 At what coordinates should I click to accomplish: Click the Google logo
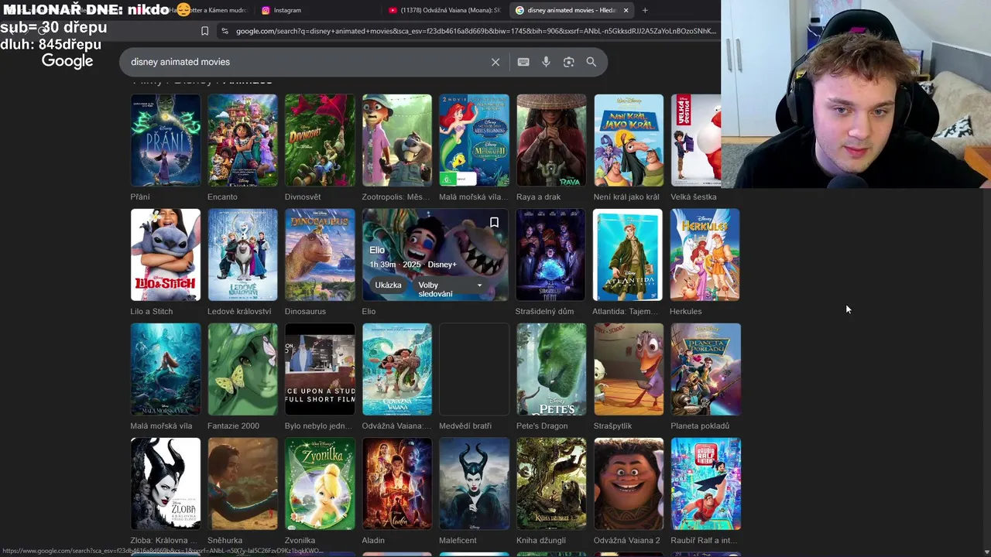click(x=67, y=61)
